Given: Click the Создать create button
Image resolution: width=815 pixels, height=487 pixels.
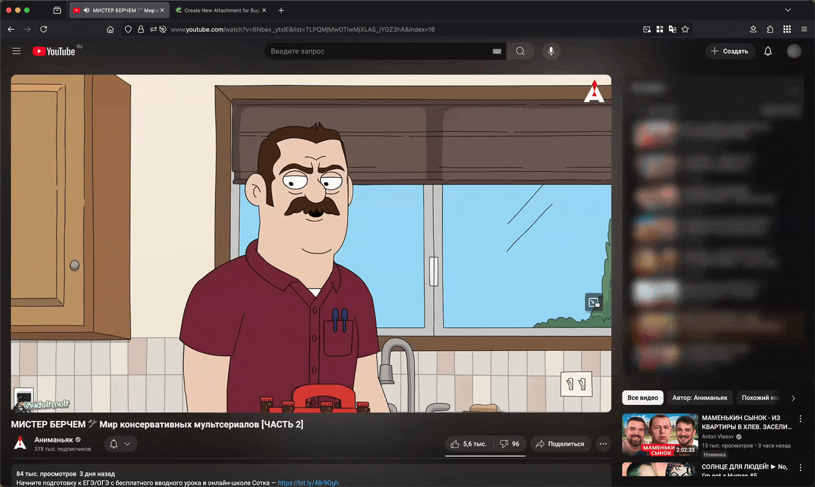Looking at the screenshot, I should click(x=730, y=51).
